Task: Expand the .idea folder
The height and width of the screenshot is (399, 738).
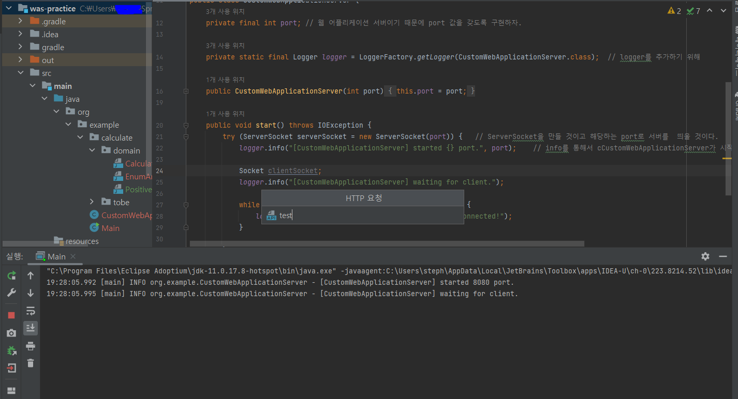Action: coord(20,34)
